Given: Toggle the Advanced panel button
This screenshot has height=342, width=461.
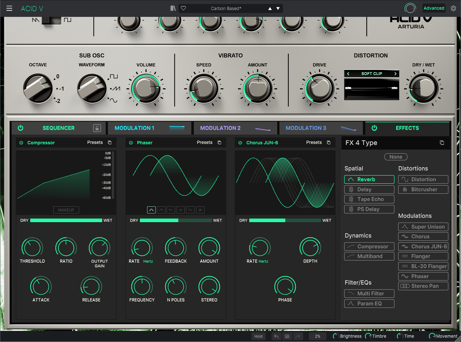Looking at the screenshot, I should click(x=434, y=8).
